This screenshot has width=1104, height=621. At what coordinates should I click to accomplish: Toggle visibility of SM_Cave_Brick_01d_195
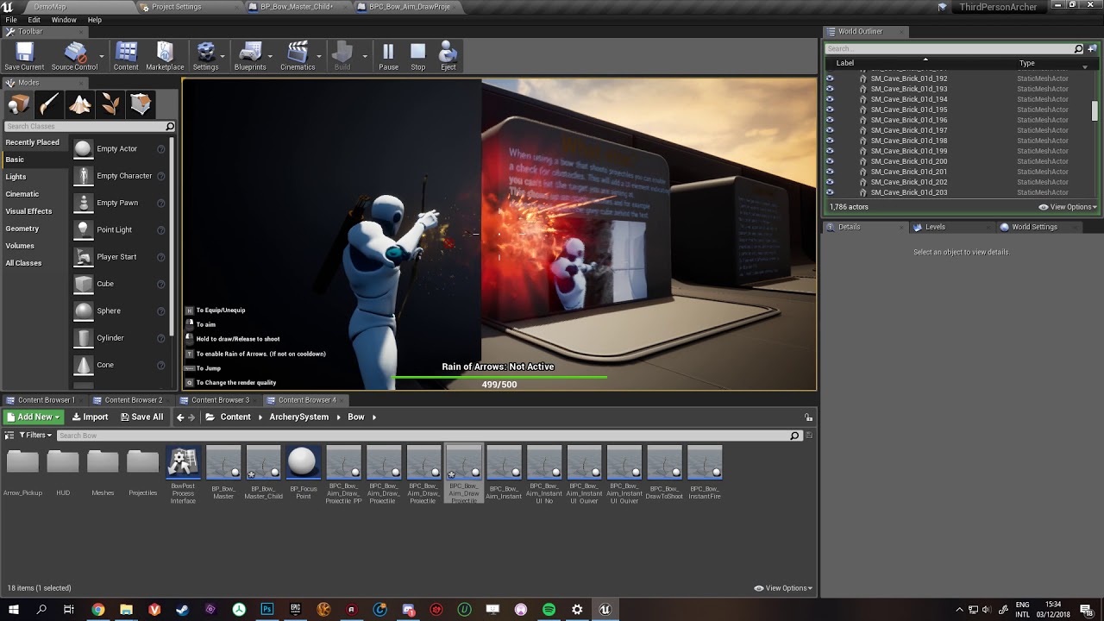(830, 110)
